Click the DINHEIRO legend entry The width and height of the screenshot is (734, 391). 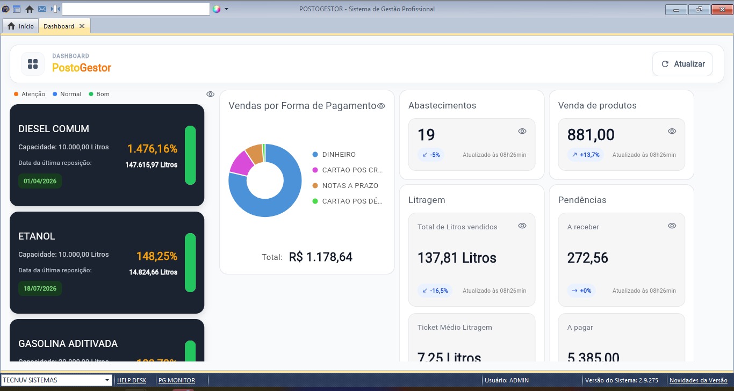(334, 155)
